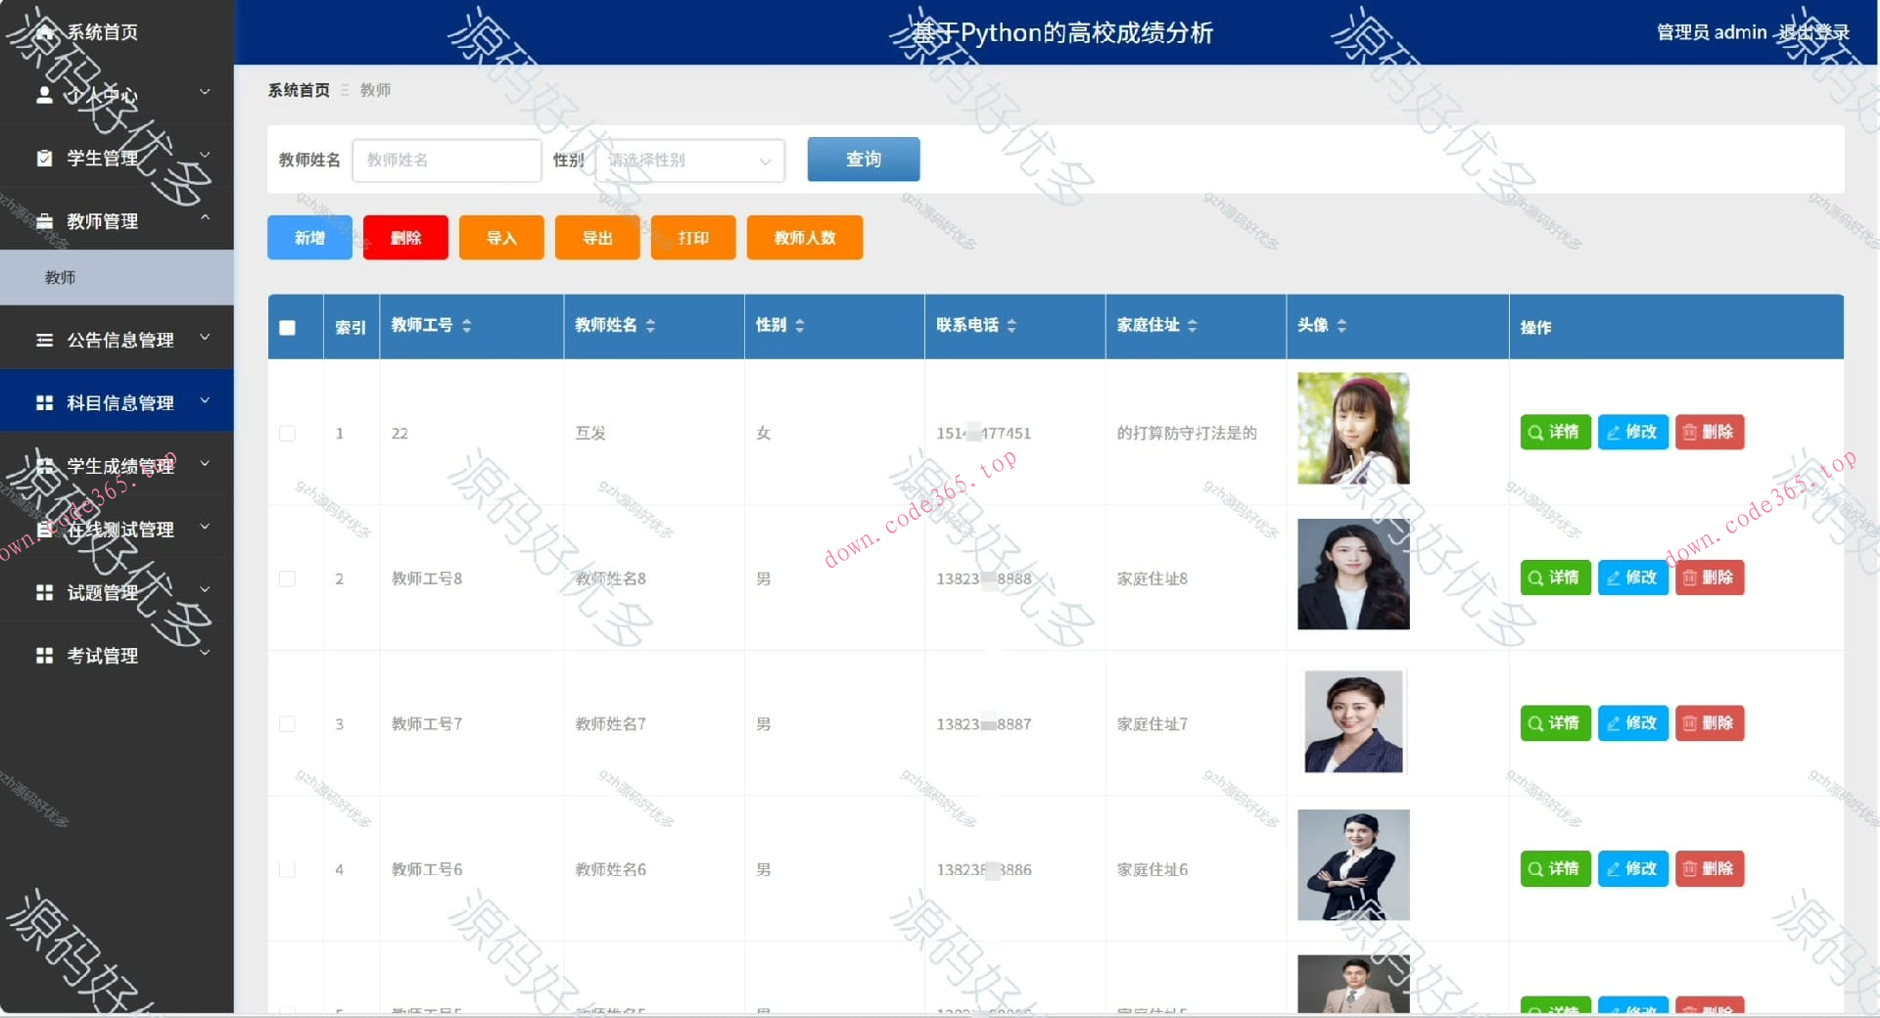Sort by 教师工号 using column arrows

click(467, 325)
